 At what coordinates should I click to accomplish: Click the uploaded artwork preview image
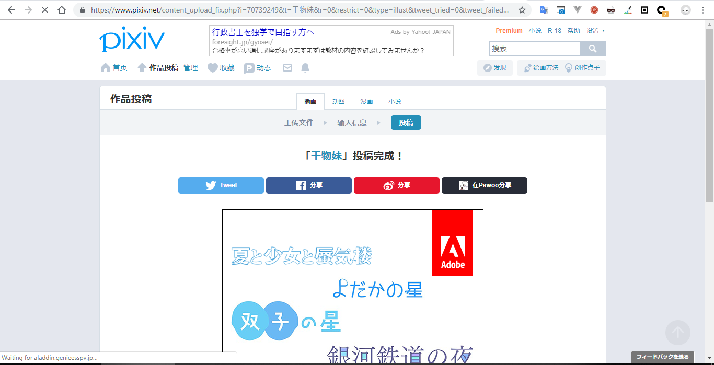tap(353, 286)
